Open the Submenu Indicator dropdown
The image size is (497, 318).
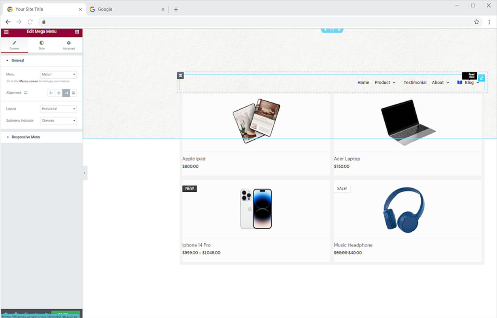[59, 121]
